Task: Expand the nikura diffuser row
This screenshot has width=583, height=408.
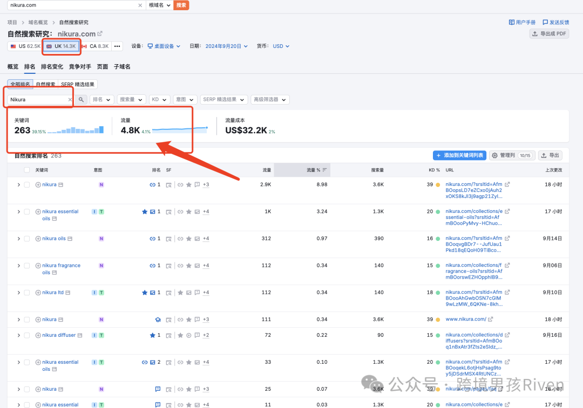Action: click(x=18, y=335)
